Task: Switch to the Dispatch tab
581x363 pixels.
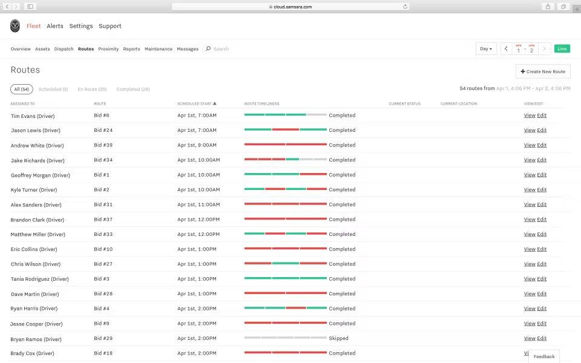Action: (x=64, y=49)
